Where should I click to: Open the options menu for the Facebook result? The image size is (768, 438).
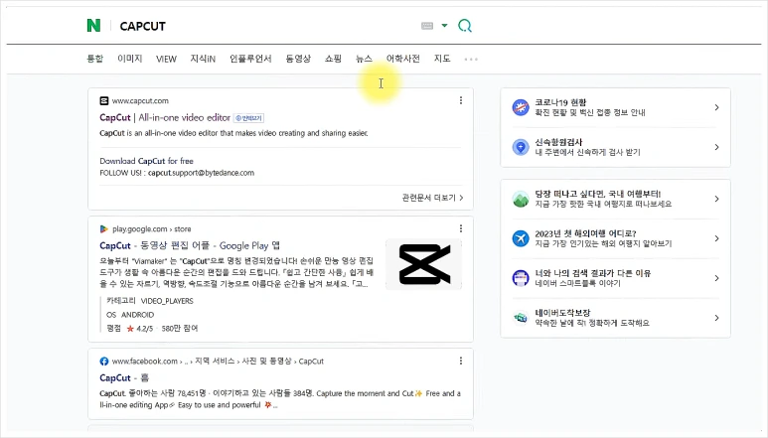460,361
